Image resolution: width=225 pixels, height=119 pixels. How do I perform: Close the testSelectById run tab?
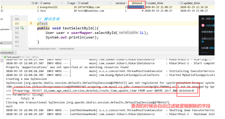click(x=15, y=53)
